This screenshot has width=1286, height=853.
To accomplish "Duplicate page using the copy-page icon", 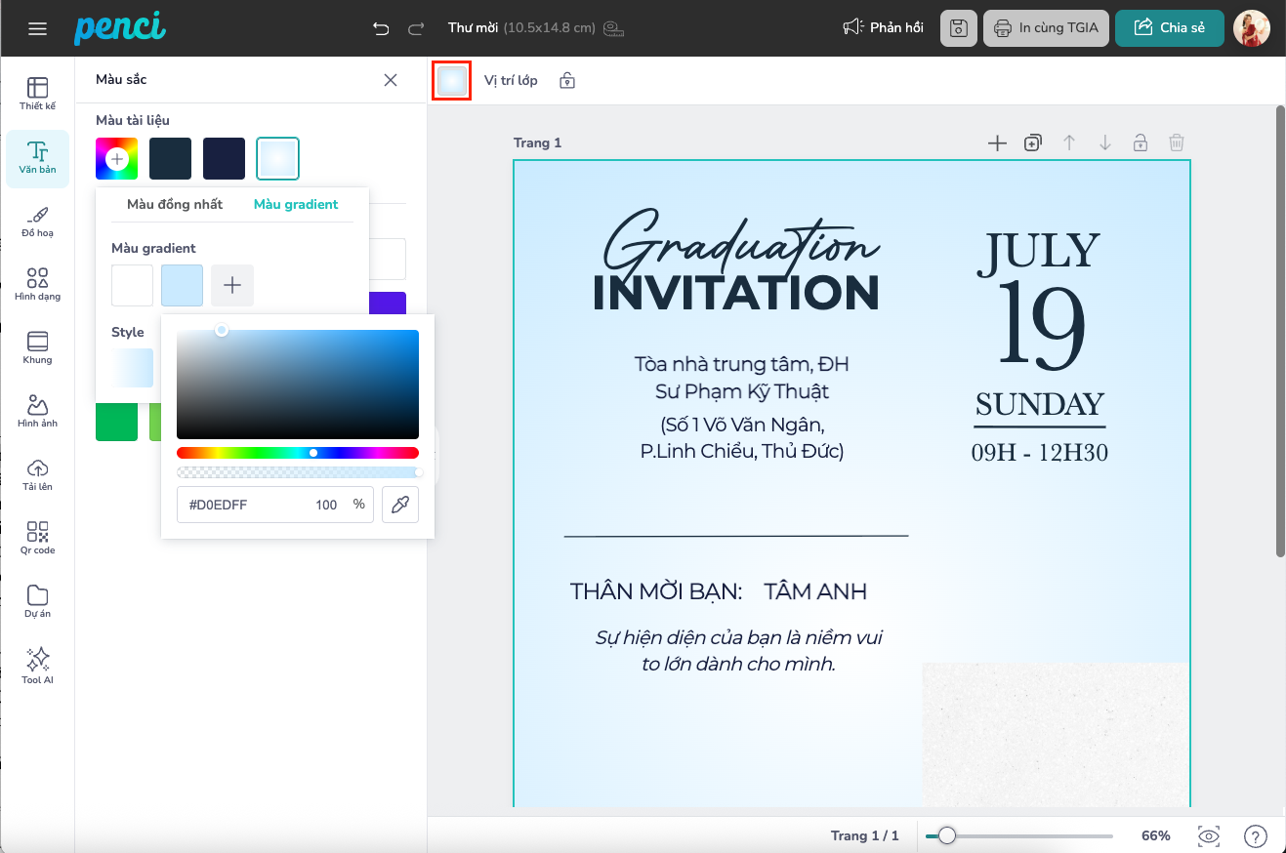I will (x=1032, y=143).
